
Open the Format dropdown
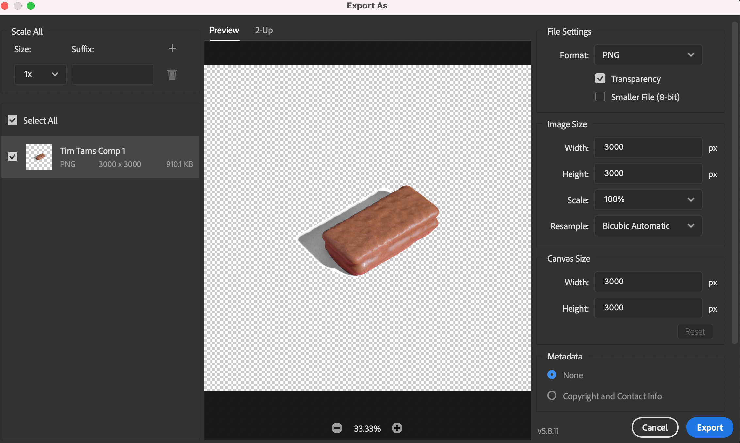648,55
